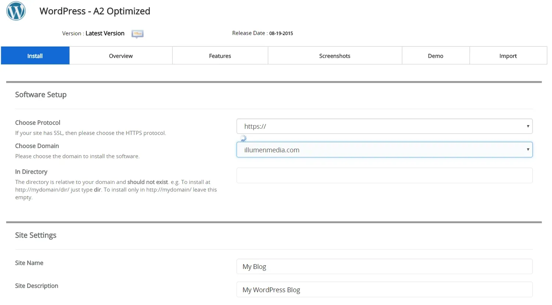Open the Features tab
The width and height of the screenshot is (552, 305).
tap(220, 56)
